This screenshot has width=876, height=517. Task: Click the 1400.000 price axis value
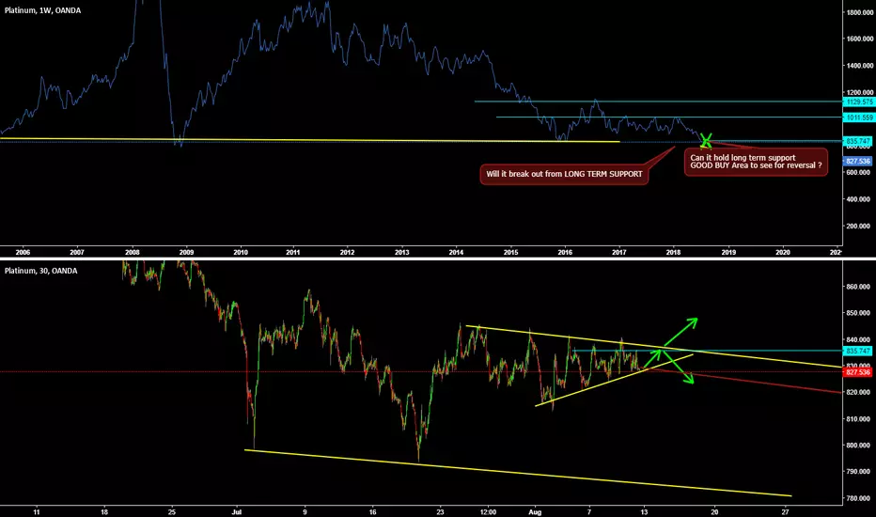860,66
